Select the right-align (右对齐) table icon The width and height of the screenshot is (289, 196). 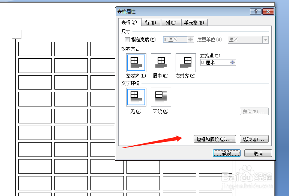coord(186,63)
